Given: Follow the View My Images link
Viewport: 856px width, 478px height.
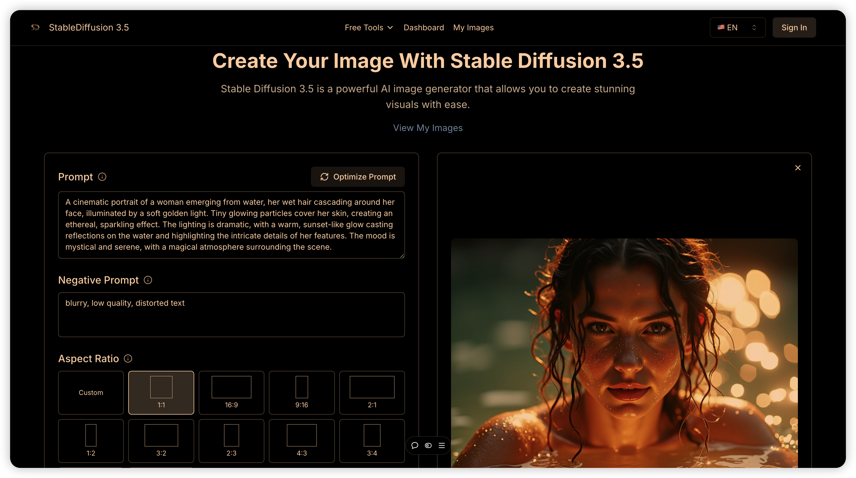Looking at the screenshot, I should pyautogui.click(x=428, y=128).
